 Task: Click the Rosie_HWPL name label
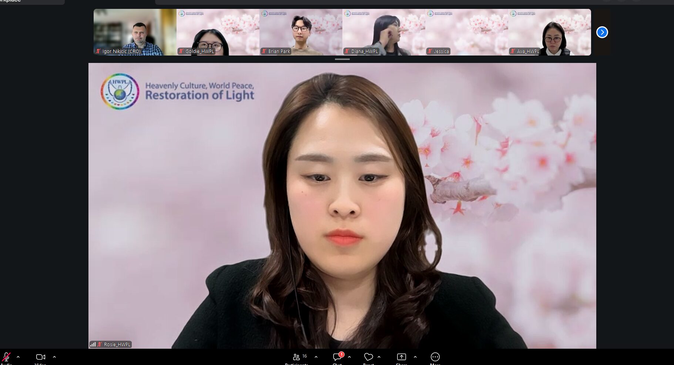(x=117, y=345)
